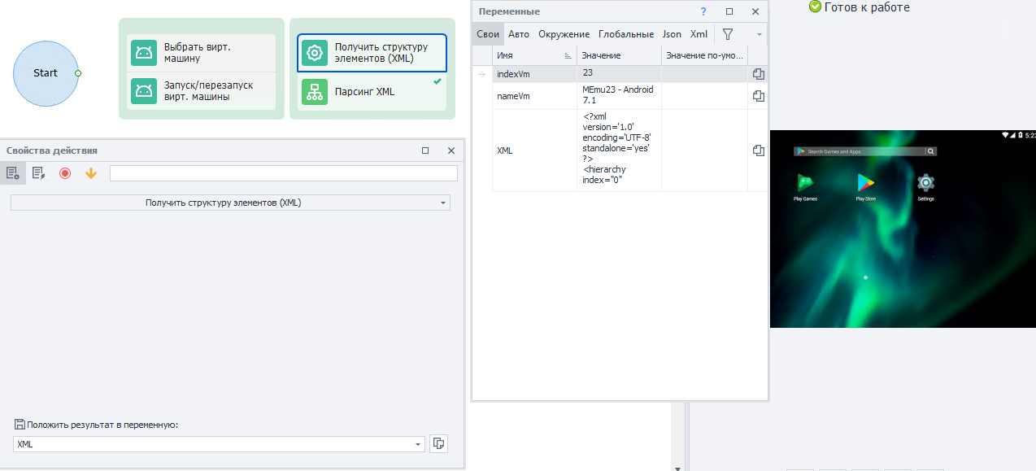Click the filter funnel icon in Переменные
The image size is (1036, 471).
728,34
